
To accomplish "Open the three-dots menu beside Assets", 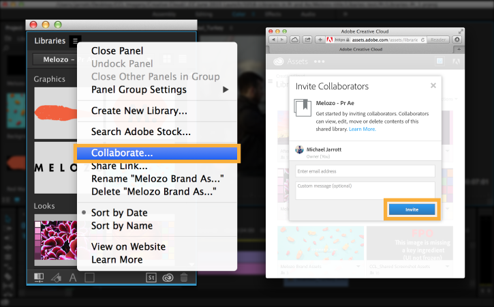I will [319, 61].
